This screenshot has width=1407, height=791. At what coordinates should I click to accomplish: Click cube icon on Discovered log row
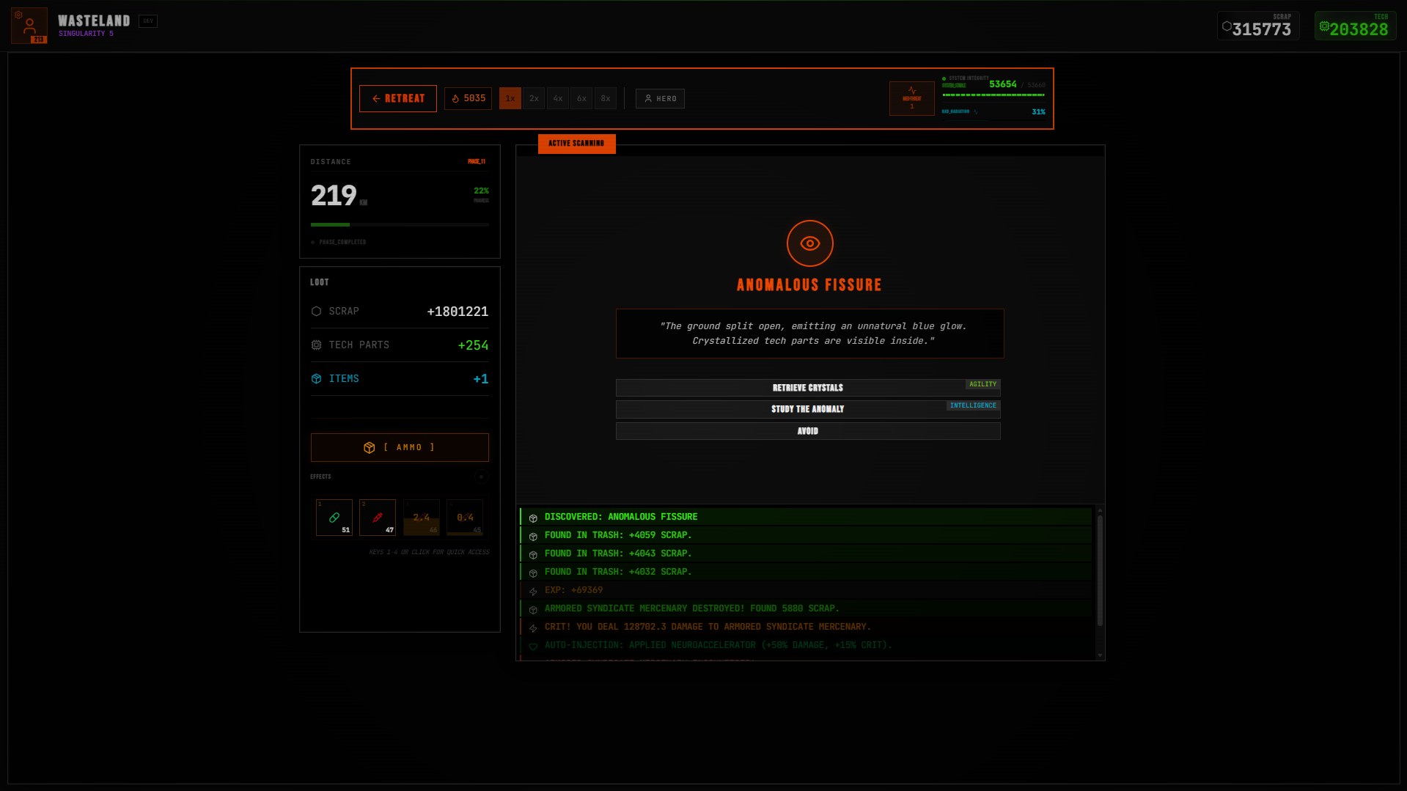533,518
